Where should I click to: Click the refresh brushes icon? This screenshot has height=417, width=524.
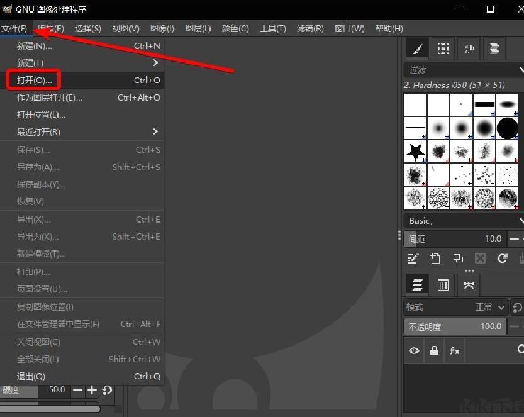coord(502,259)
